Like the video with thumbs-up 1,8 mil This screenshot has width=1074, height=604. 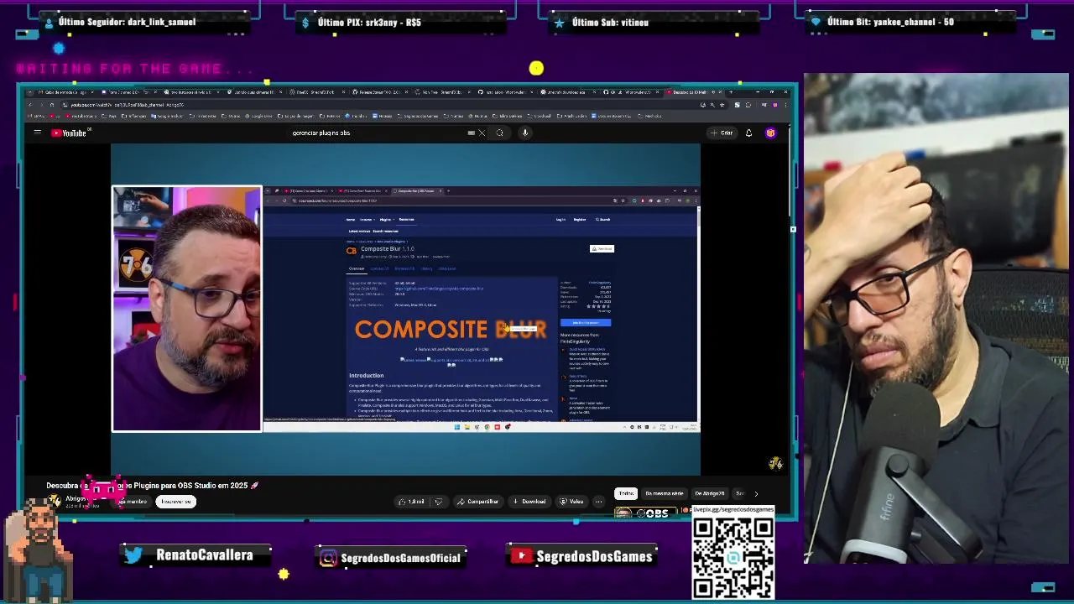pos(412,502)
